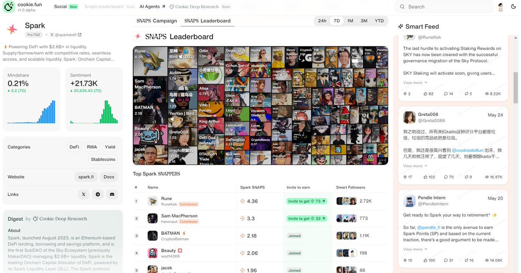Viewport: 521px width, 273px height.
Task: Toggle dark mode moon icon
Action: (x=513, y=7)
